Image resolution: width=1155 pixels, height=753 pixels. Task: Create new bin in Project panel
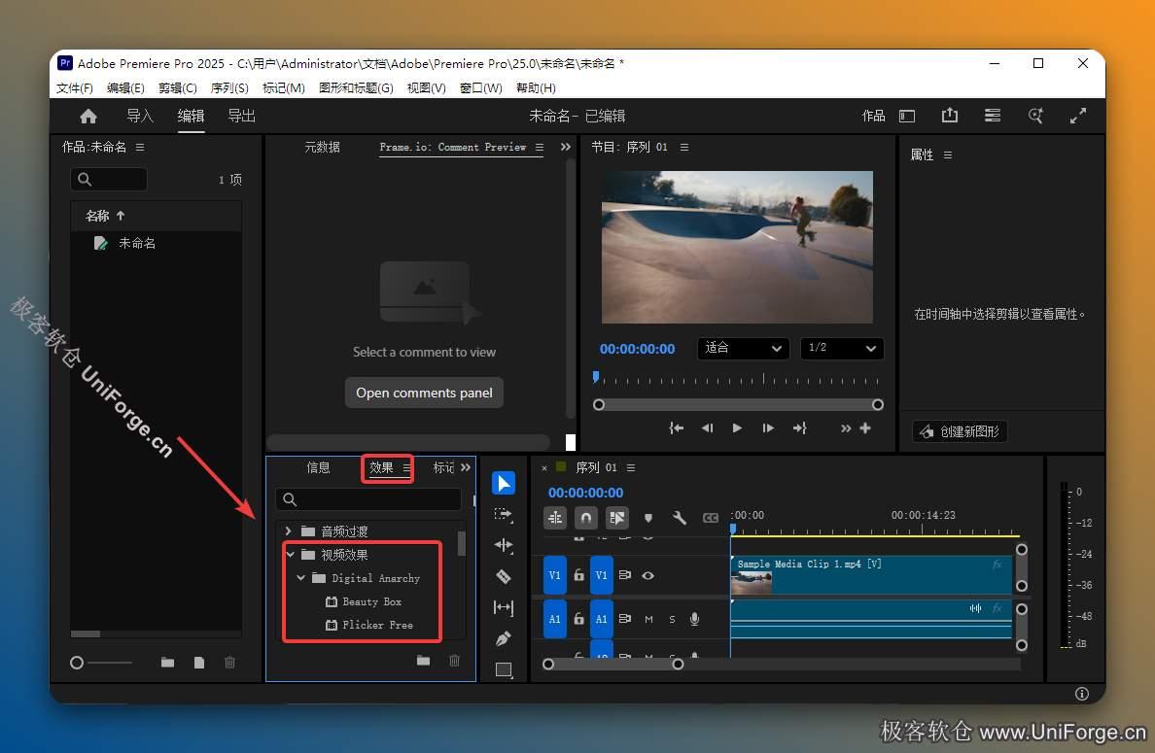(168, 663)
